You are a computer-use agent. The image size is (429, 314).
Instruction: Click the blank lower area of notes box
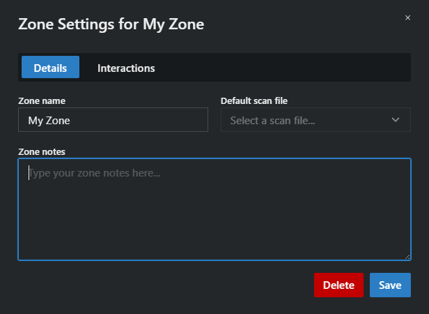[x=214, y=237]
